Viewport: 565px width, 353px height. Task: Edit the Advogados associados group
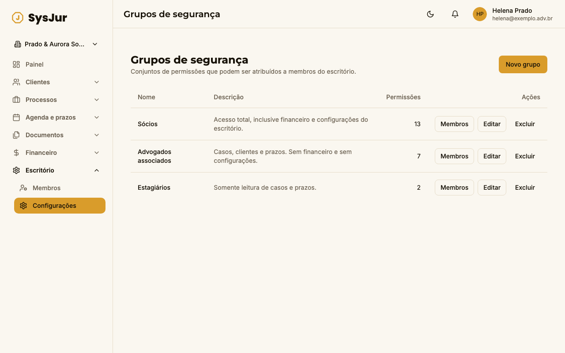(492, 156)
